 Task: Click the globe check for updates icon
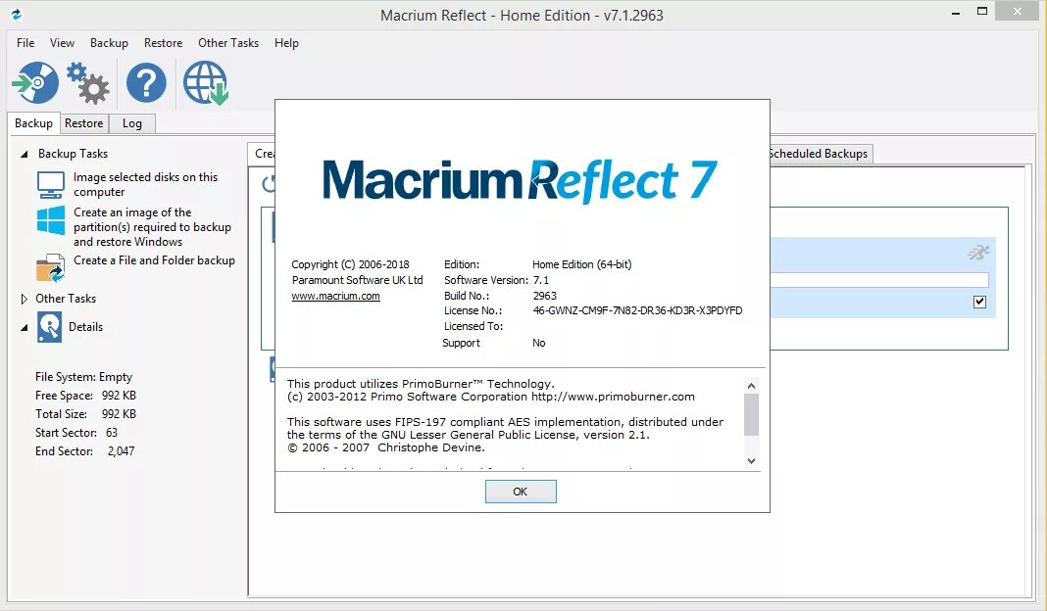[206, 82]
